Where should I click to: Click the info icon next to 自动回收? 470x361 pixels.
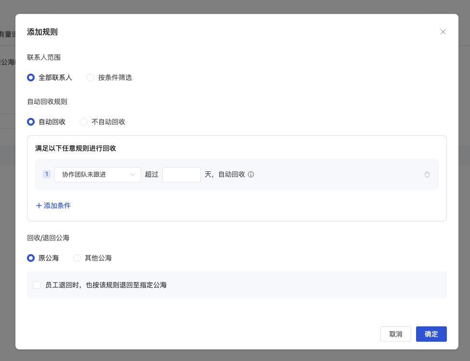point(251,174)
